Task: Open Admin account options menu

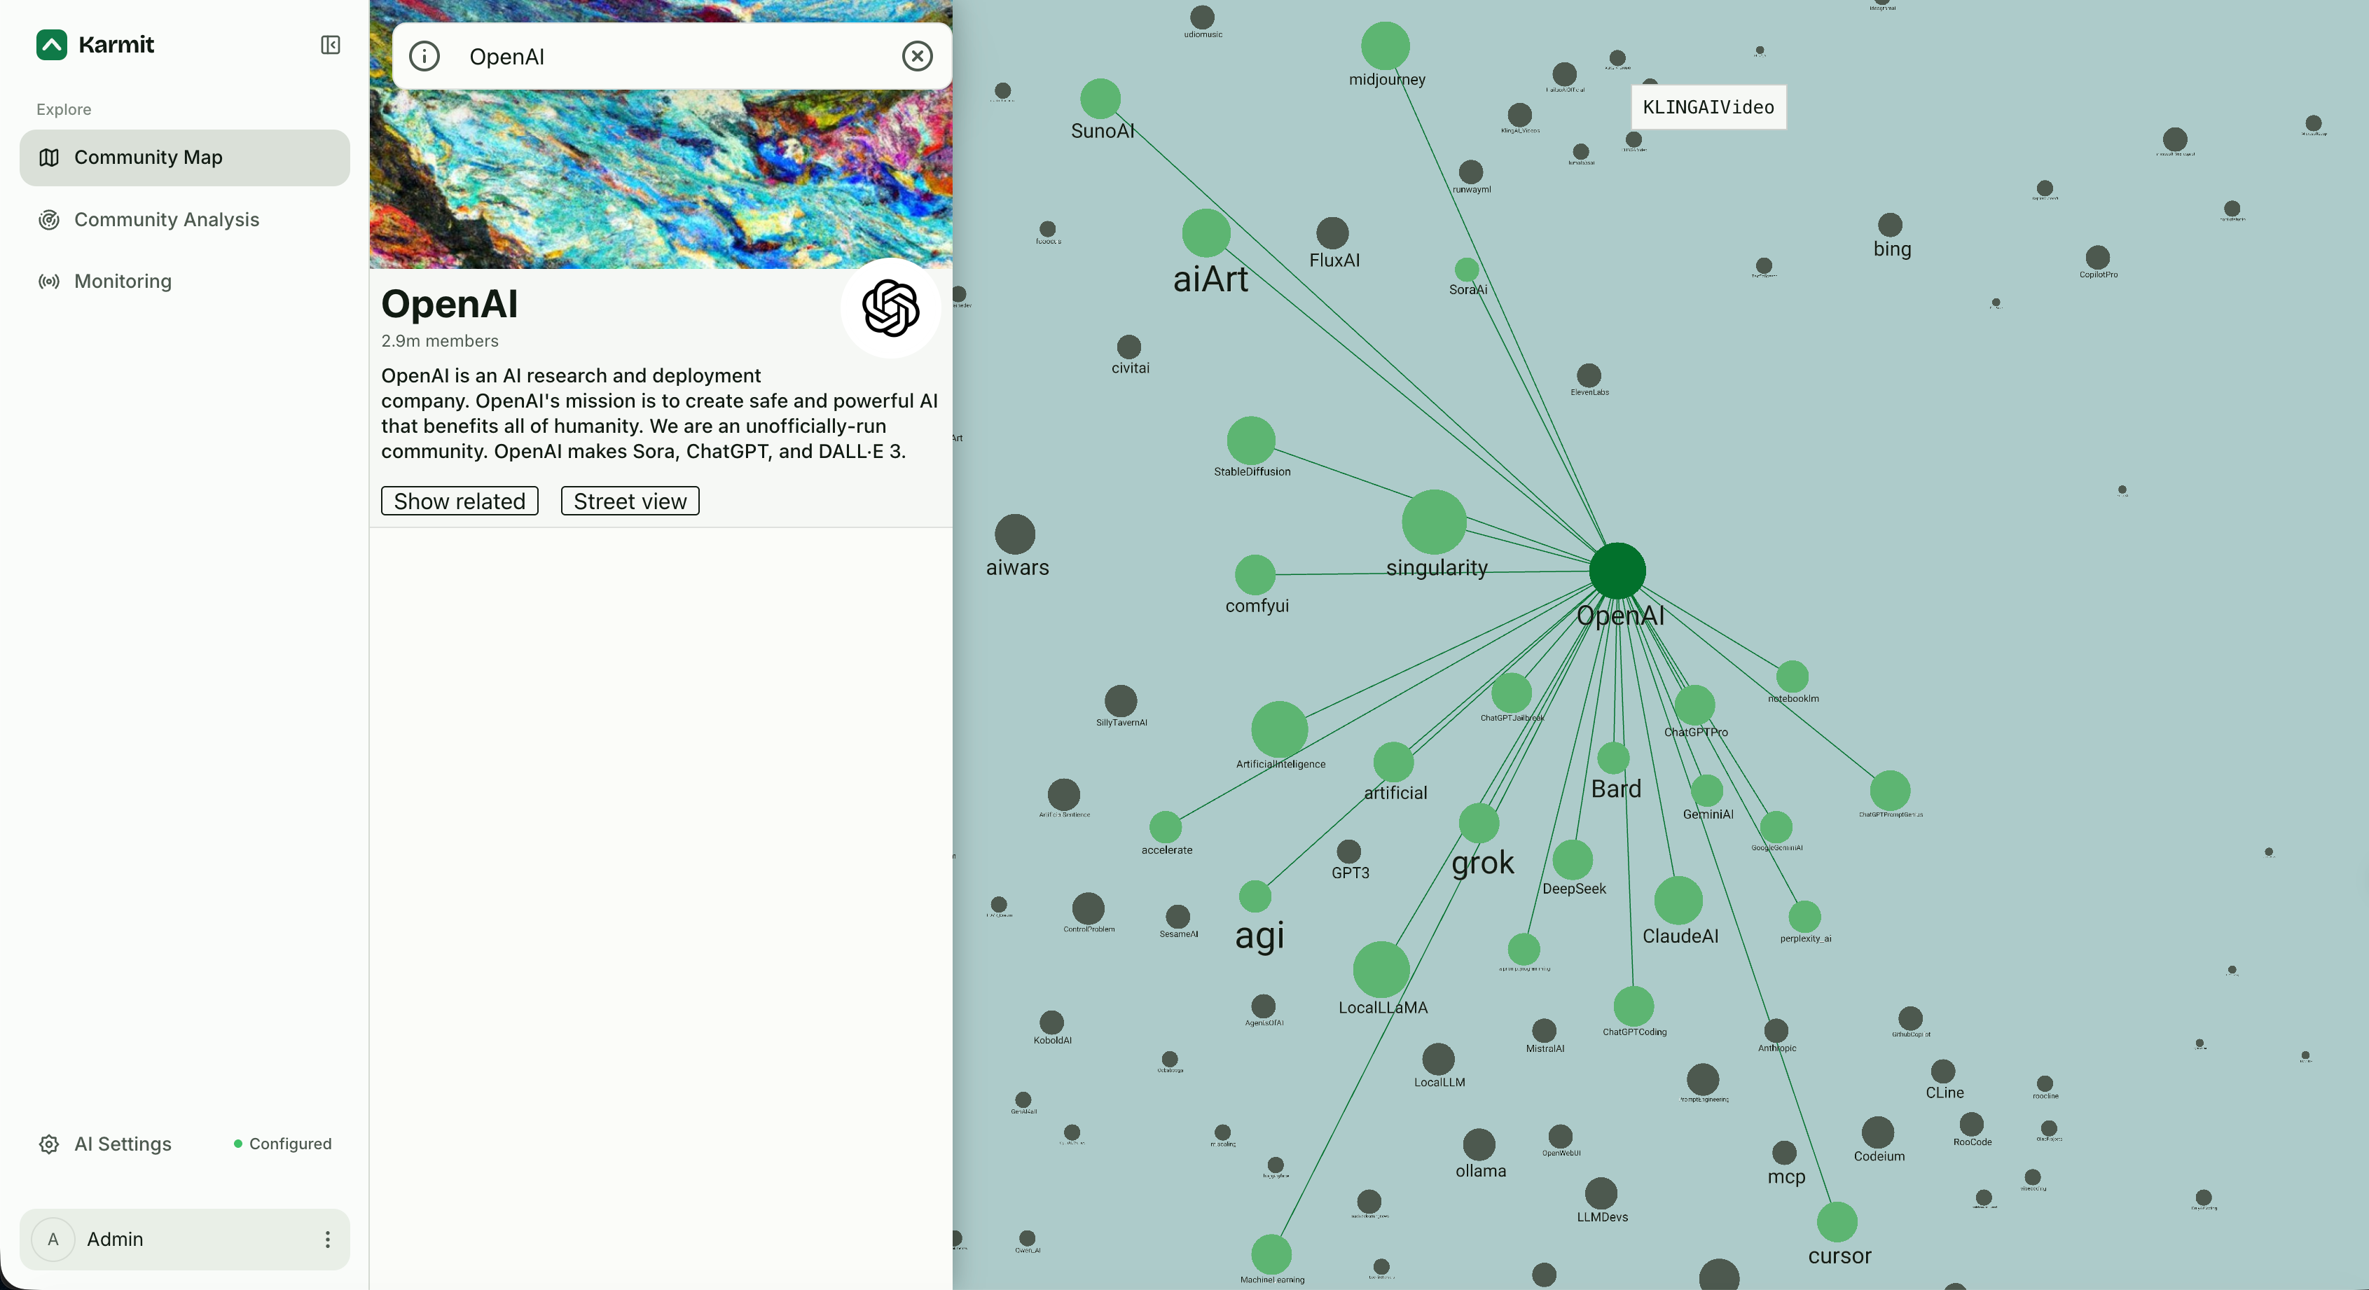Action: (327, 1240)
